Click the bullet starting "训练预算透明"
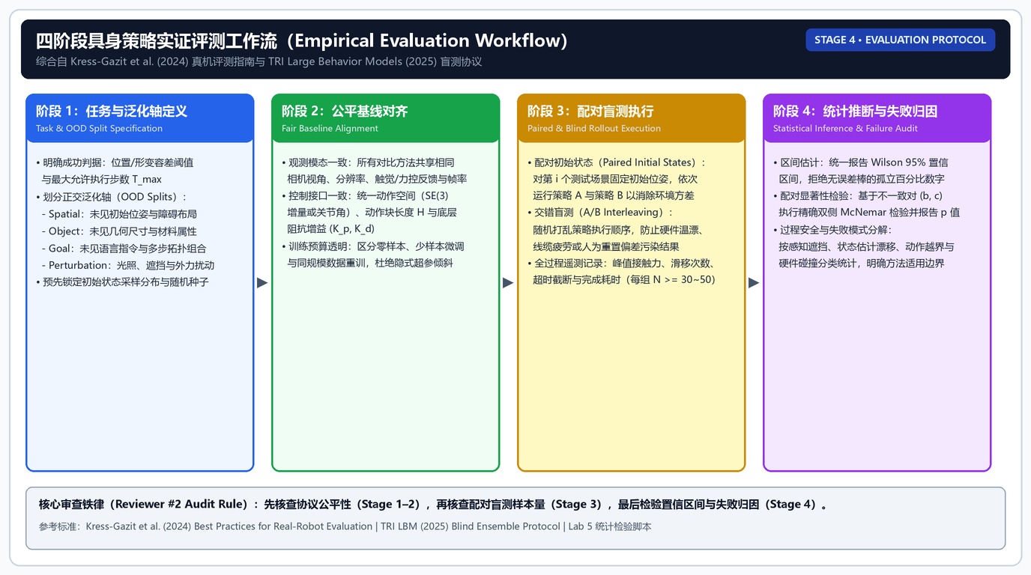 [x=373, y=255]
